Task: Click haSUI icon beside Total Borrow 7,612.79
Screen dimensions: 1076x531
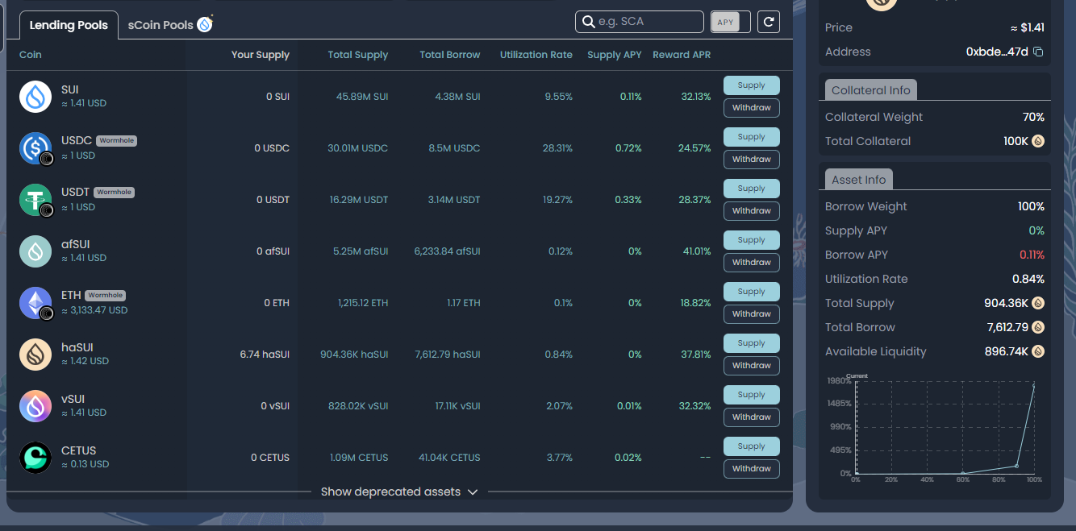Action: (x=1038, y=328)
